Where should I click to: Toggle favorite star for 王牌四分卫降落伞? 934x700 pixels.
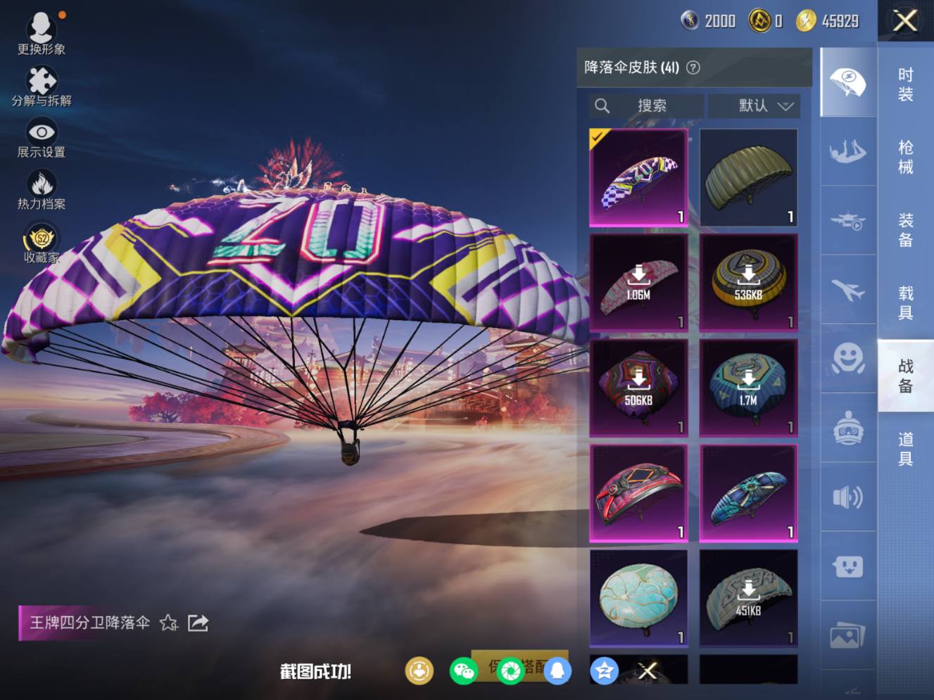(x=169, y=623)
